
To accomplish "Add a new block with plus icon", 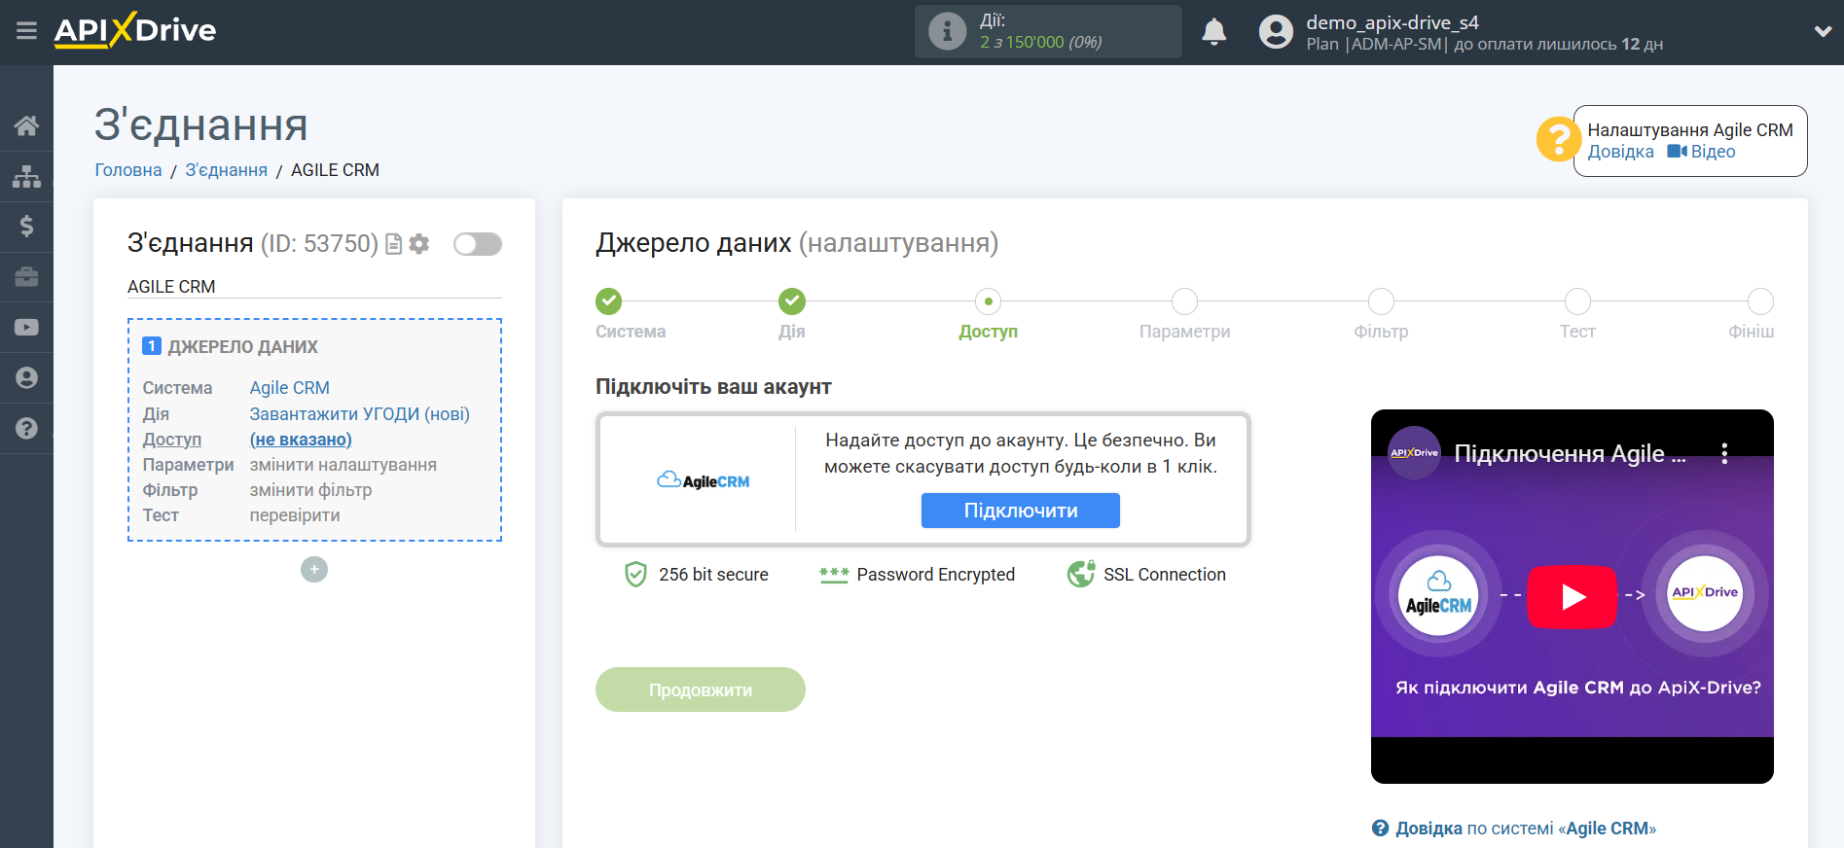I will (x=314, y=569).
